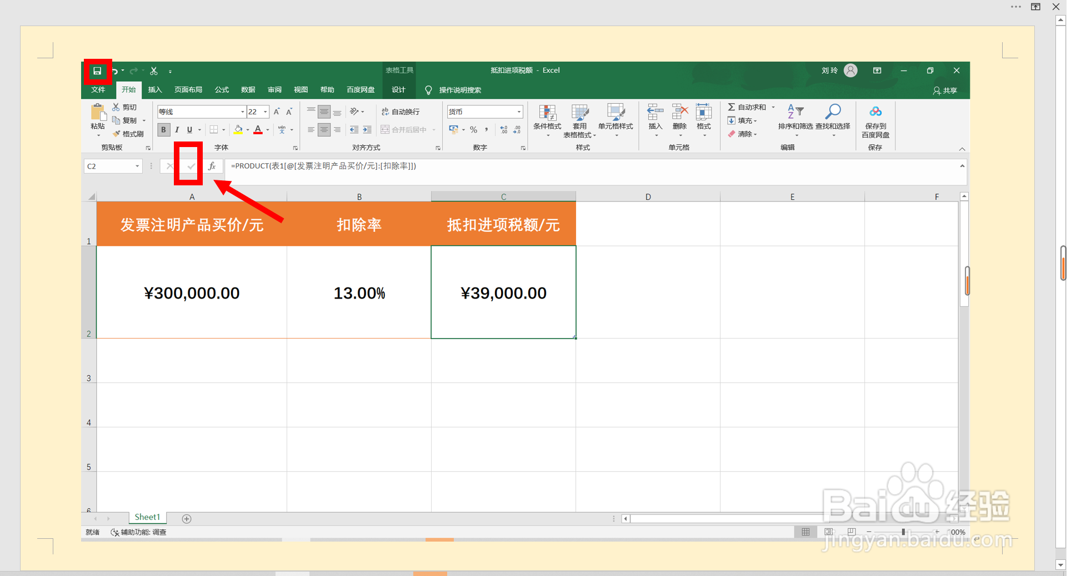Decrease font size with the small A icon
Viewport: 1071px width, 576px height.
(289, 112)
